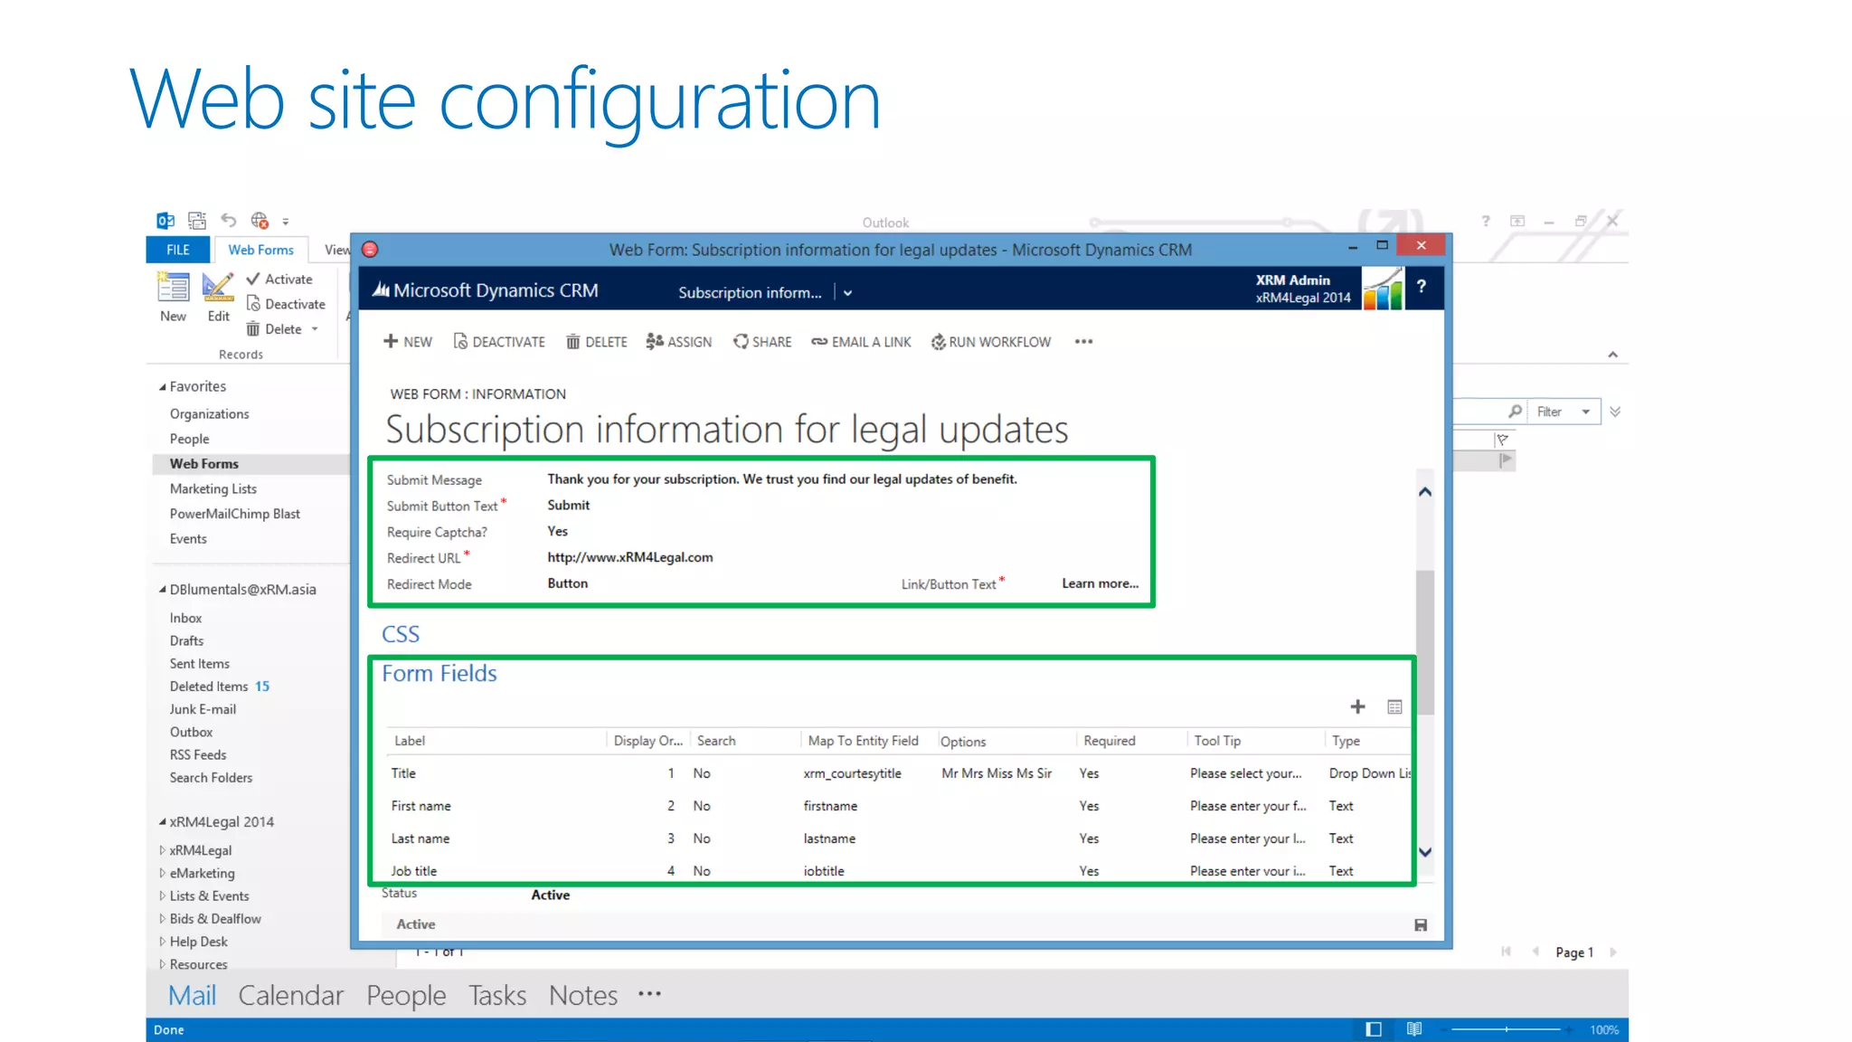
Task: Click xrm_courtesytitle entity field cell
Action: (x=853, y=773)
